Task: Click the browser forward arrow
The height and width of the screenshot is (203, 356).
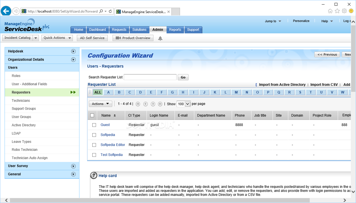Action: pos(16,11)
